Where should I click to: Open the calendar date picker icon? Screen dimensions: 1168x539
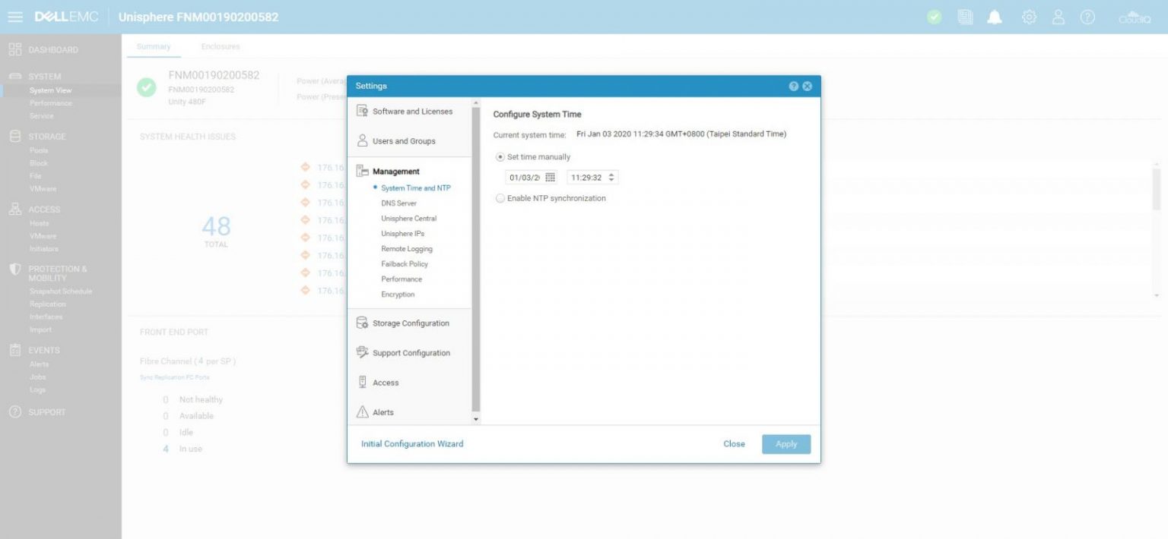tap(551, 178)
